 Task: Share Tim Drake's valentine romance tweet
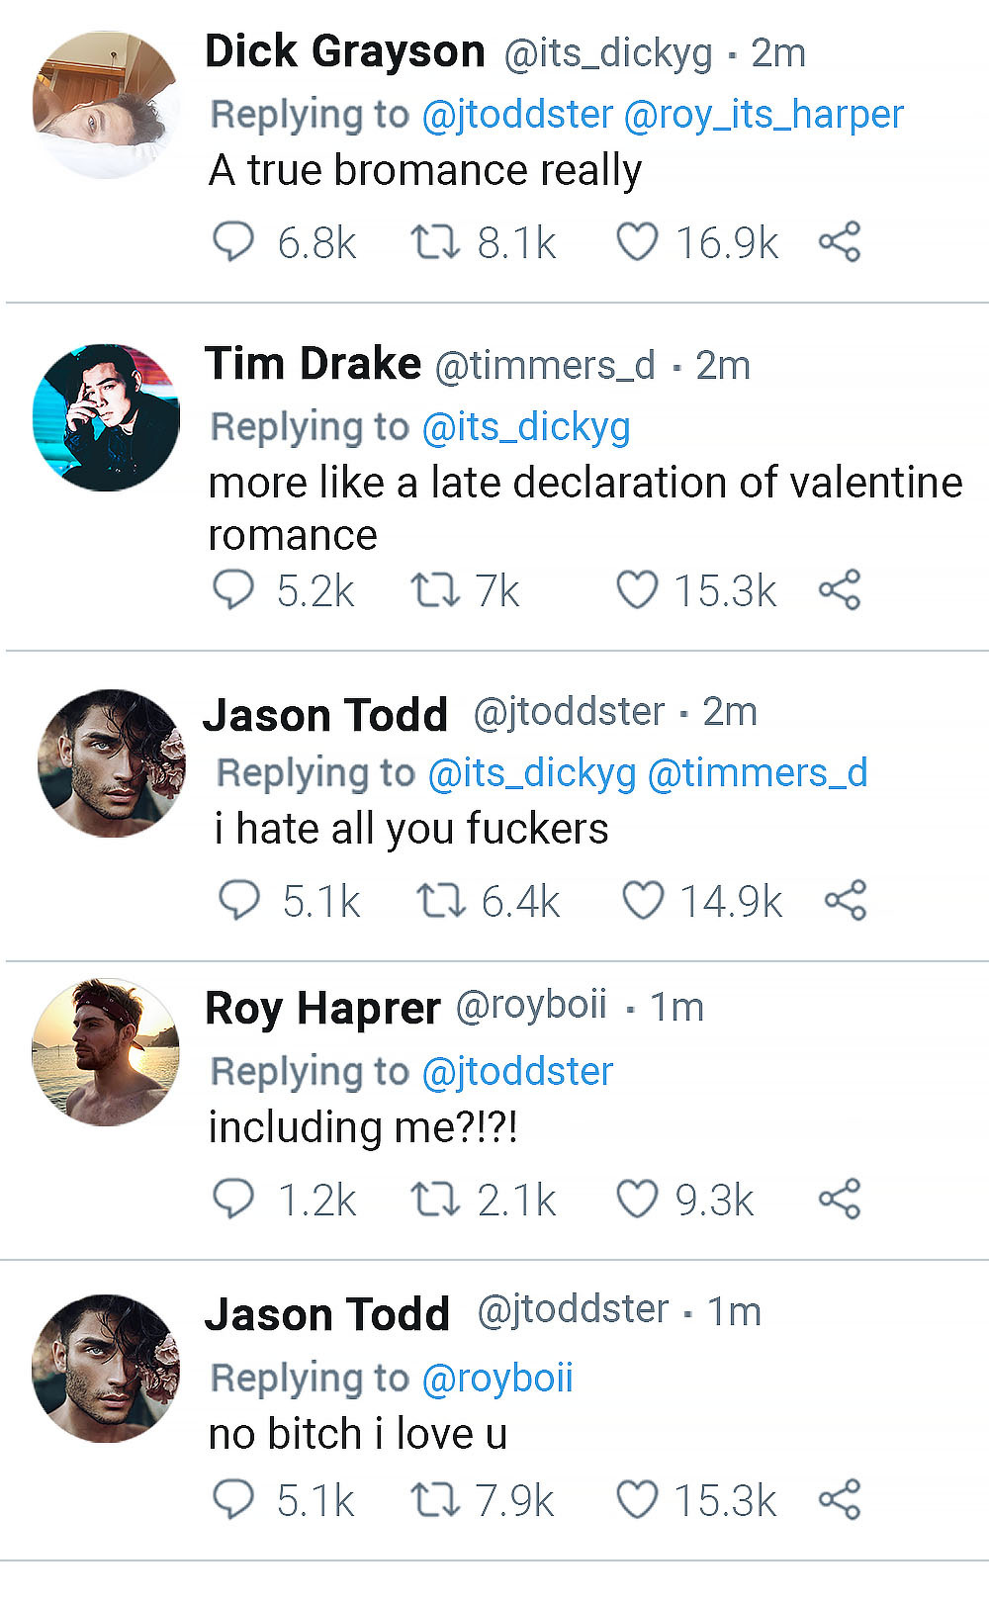(840, 590)
